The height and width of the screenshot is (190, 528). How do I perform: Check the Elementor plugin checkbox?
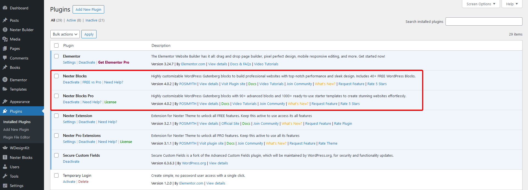[x=56, y=56]
